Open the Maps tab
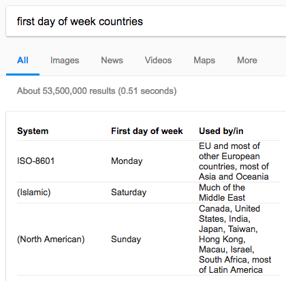 204,61
